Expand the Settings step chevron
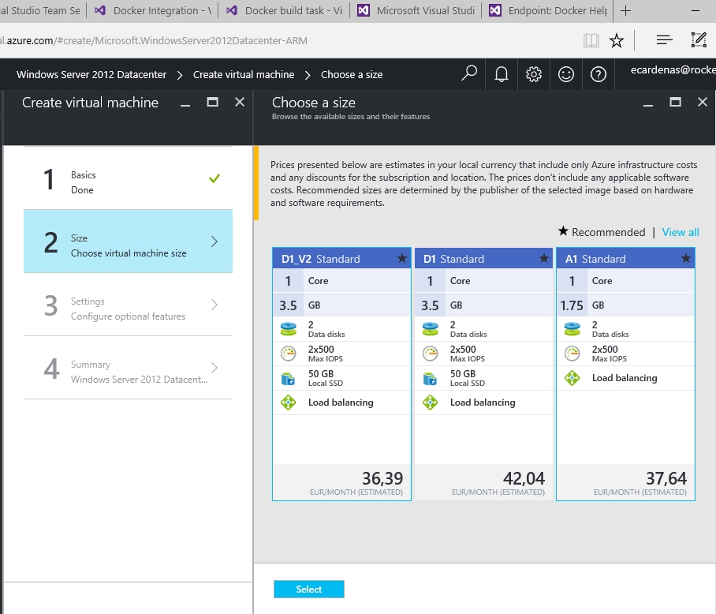The height and width of the screenshot is (614, 716). click(x=214, y=305)
